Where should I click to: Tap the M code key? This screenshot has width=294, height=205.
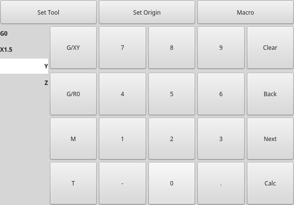pos(73,139)
